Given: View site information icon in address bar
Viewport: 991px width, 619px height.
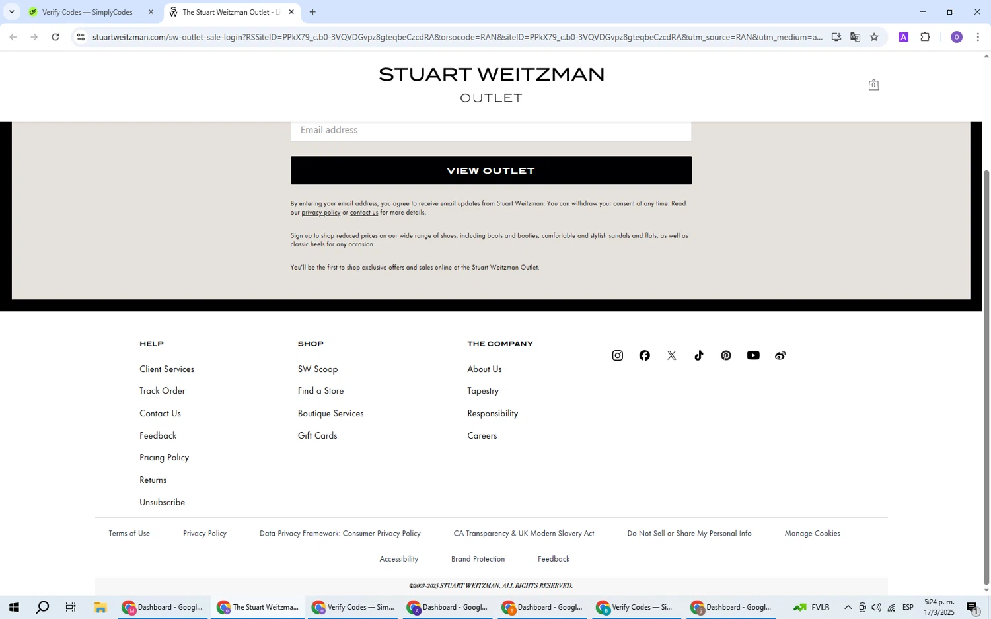Looking at the screenshot, I should (81, 37).
